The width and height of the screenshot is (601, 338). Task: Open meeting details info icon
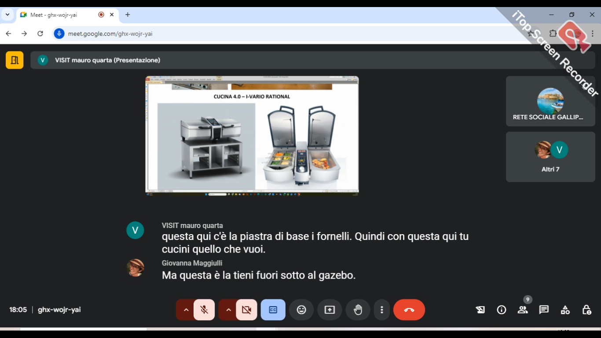point(502,310)
